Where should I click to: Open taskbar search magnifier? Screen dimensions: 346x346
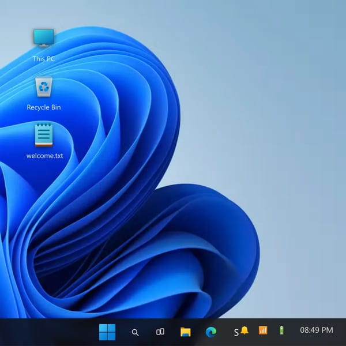(135, 332)
